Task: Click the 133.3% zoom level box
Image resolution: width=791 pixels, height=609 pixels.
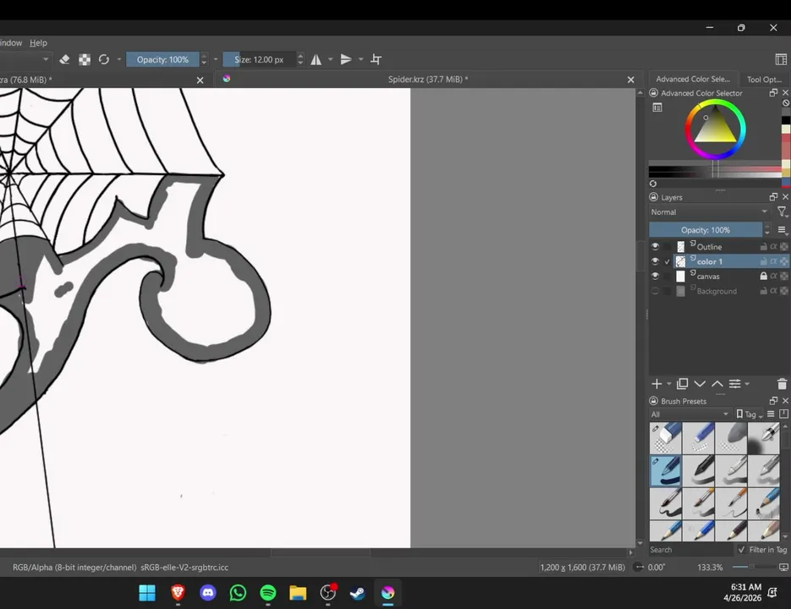Action: coord(710,567)
